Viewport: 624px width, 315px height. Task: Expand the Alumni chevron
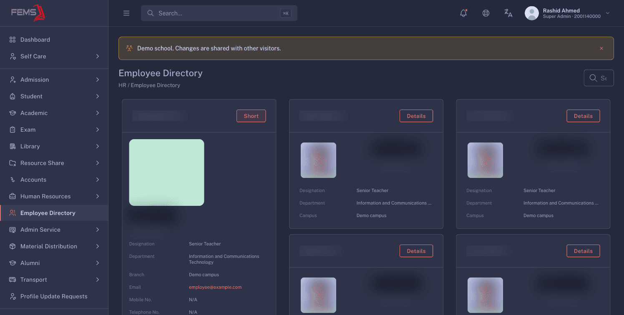point(98,263)
